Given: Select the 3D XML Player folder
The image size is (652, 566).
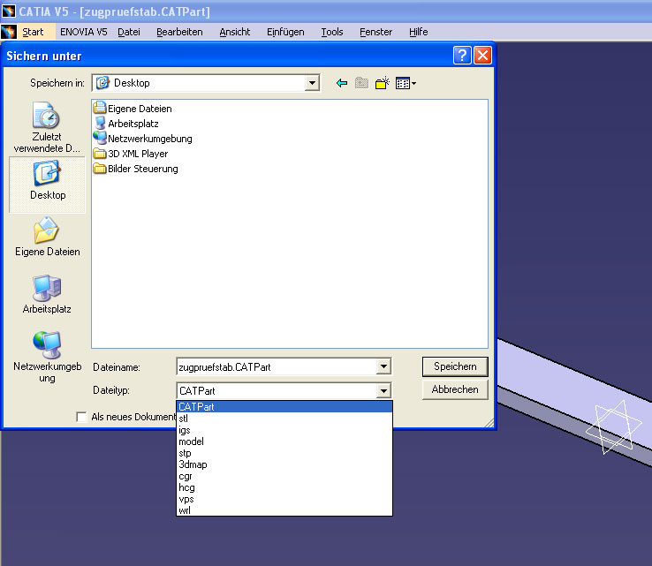Looking at the screenshot, I should (x=131, y=154).
